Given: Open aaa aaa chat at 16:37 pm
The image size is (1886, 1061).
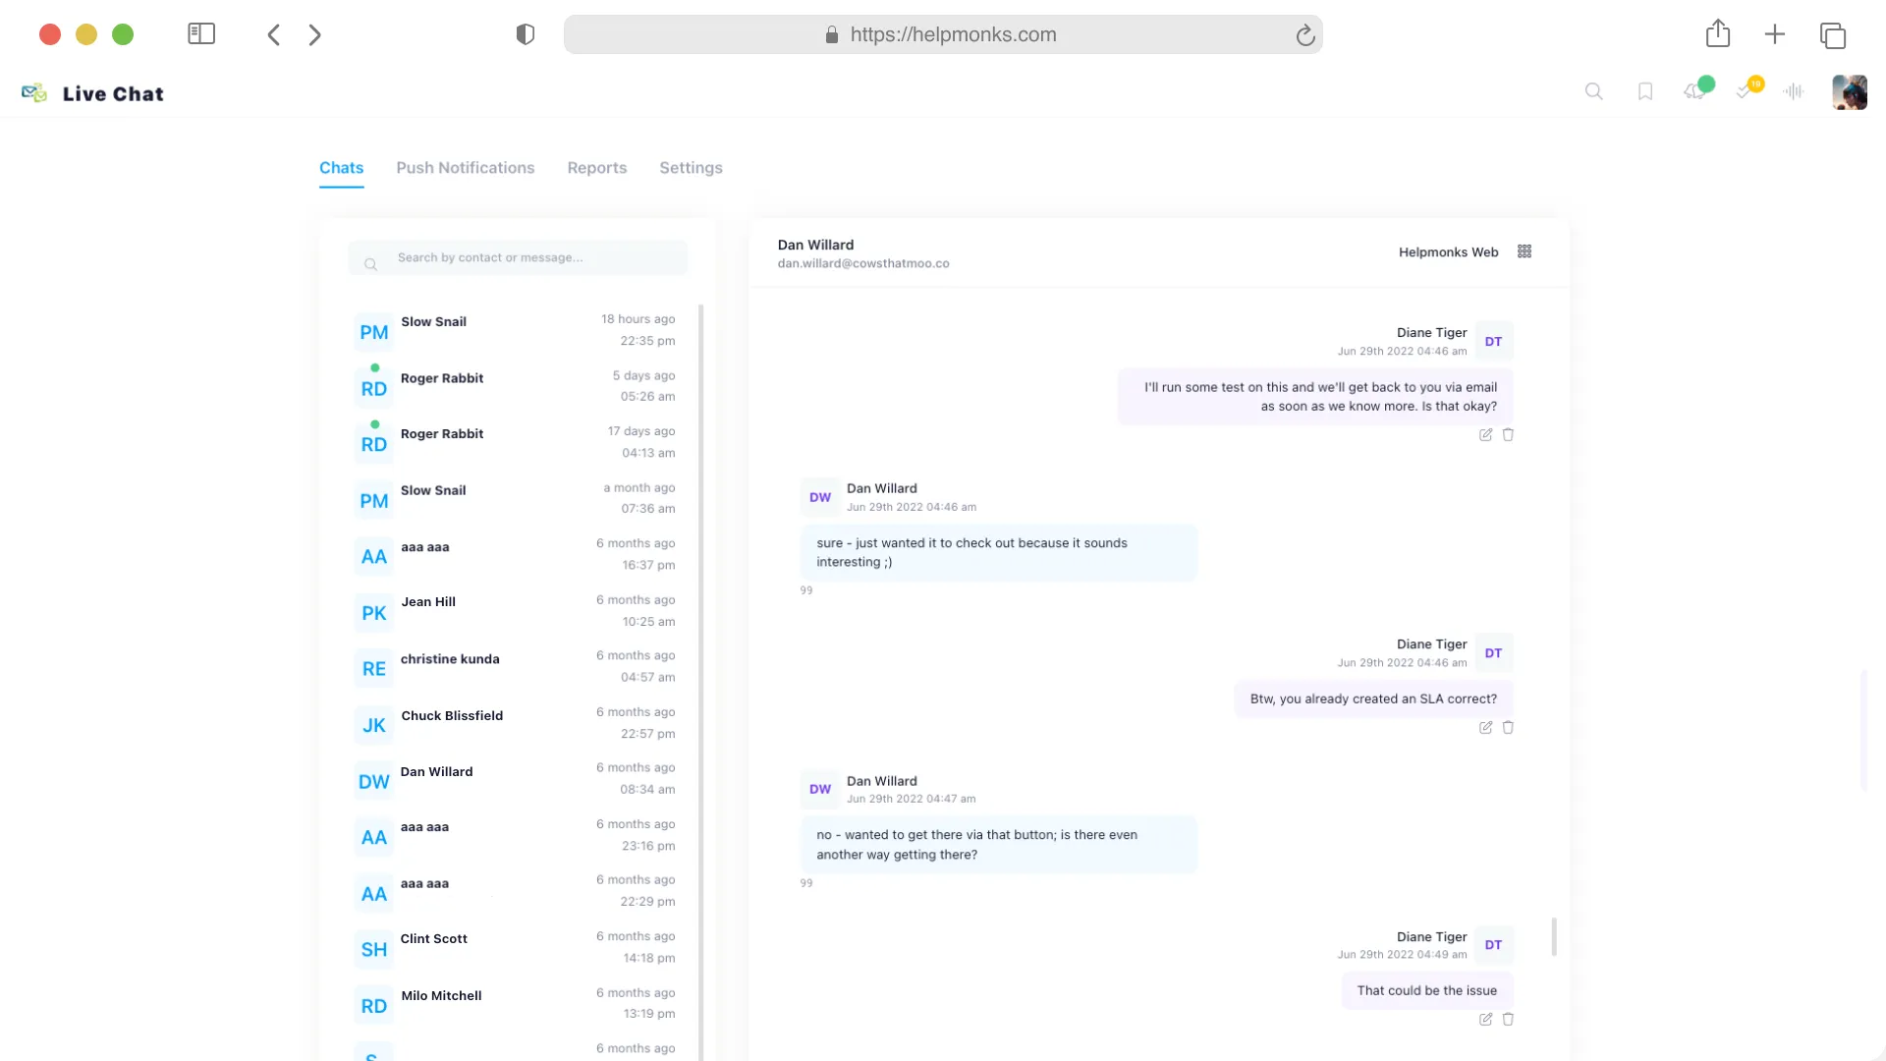Looking at the screenshot, I should pos(516,555).
